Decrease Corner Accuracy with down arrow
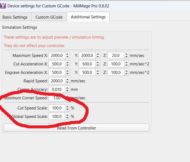190x162 pixels. (67, 91)
